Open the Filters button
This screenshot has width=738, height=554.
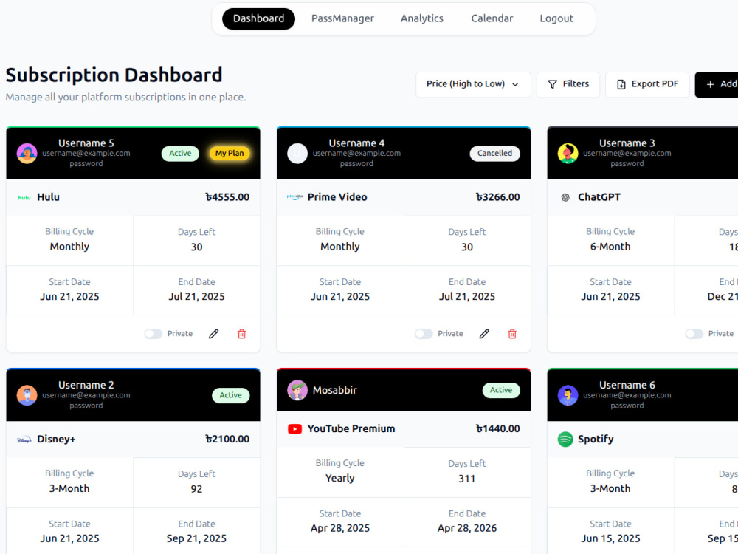(568, 84)
